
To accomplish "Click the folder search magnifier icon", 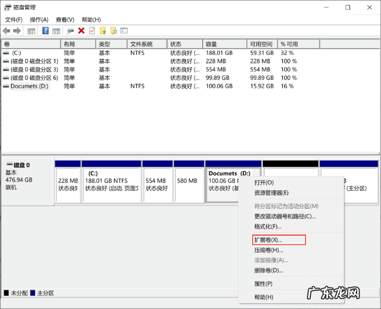I will click(x=114, y=31).
